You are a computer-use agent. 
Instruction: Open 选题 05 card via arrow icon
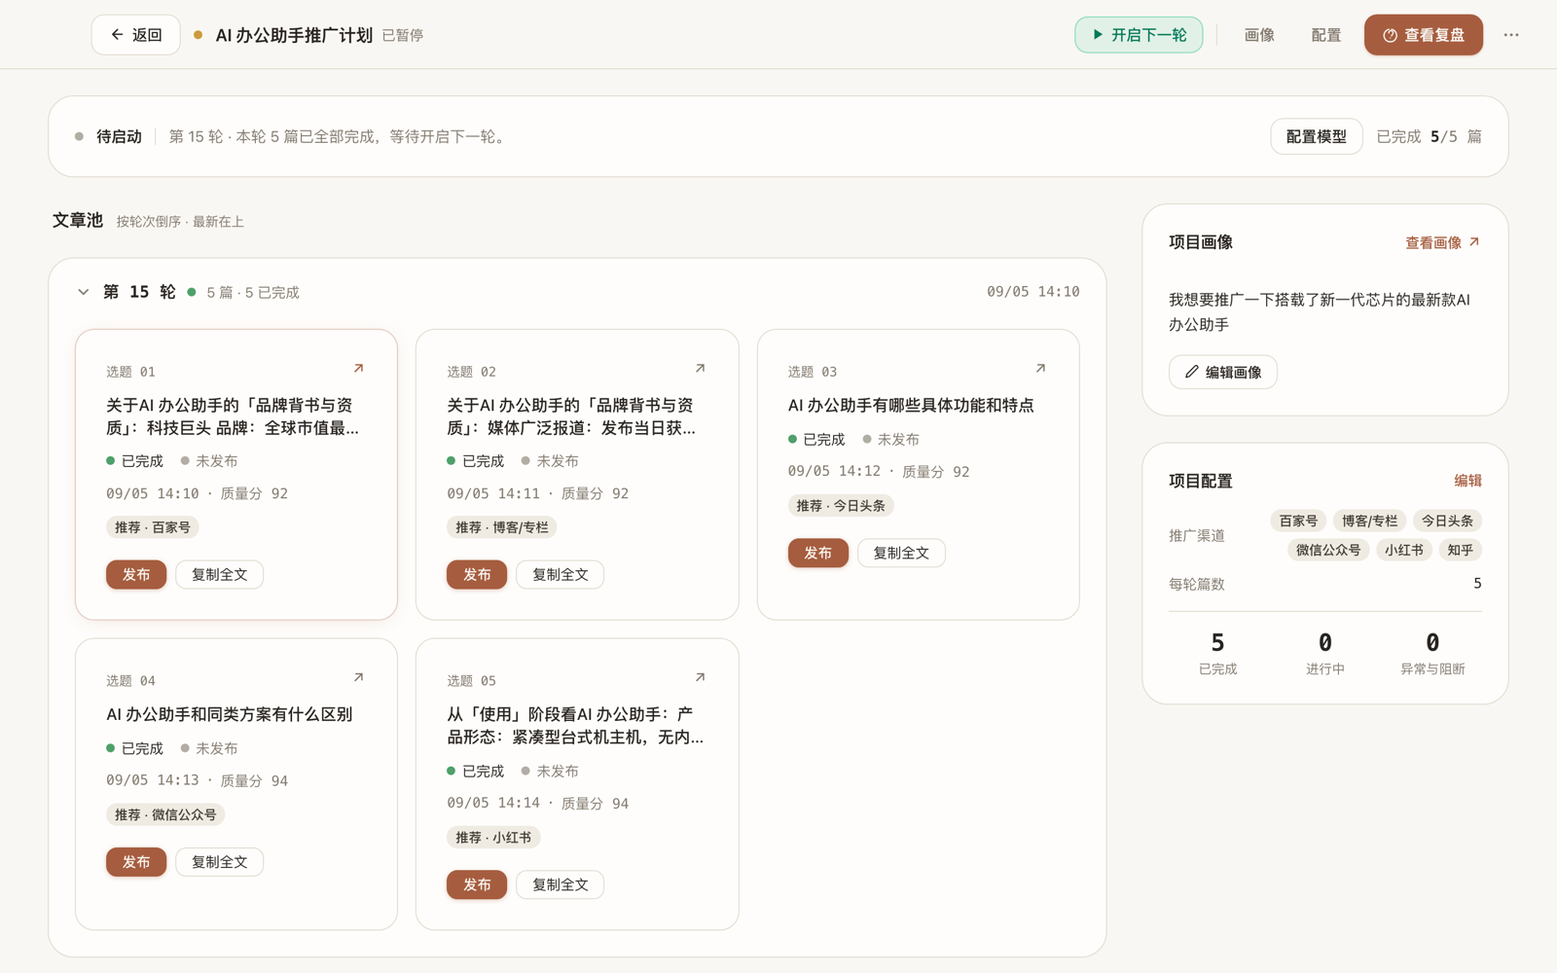700,677
